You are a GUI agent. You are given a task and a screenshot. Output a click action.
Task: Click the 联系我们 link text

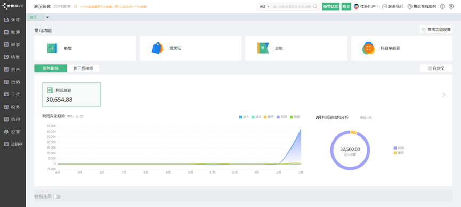coord(396,6)
